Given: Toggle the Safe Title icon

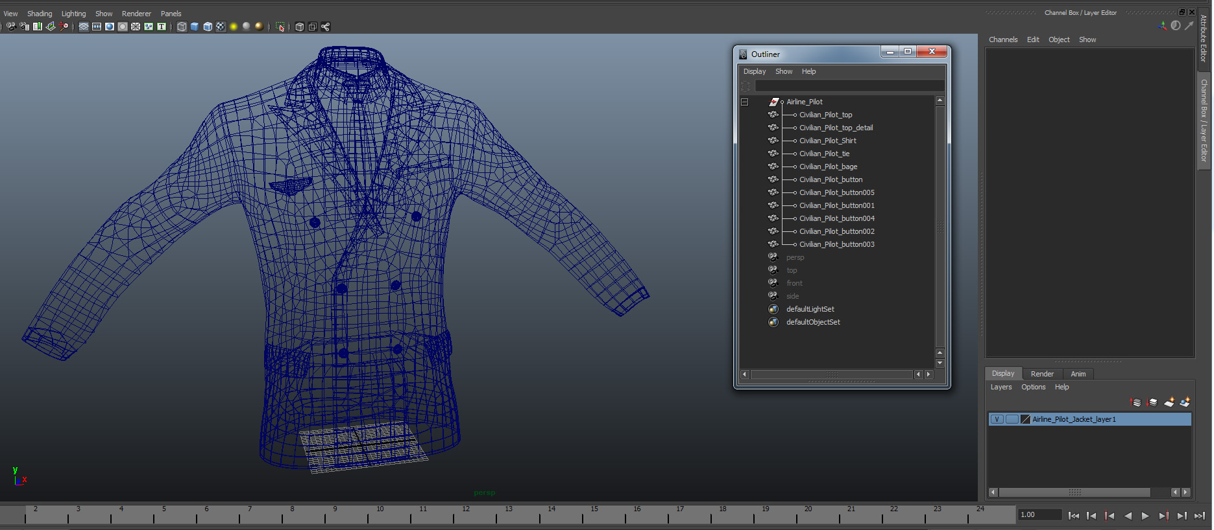Looking at the screenshot, I should tap(162, 27).
